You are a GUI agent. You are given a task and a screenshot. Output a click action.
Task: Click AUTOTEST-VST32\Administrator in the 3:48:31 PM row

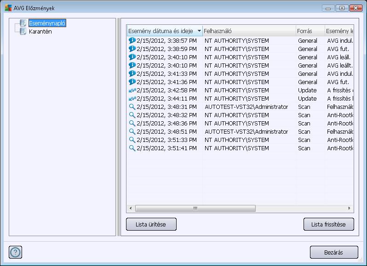246,107
